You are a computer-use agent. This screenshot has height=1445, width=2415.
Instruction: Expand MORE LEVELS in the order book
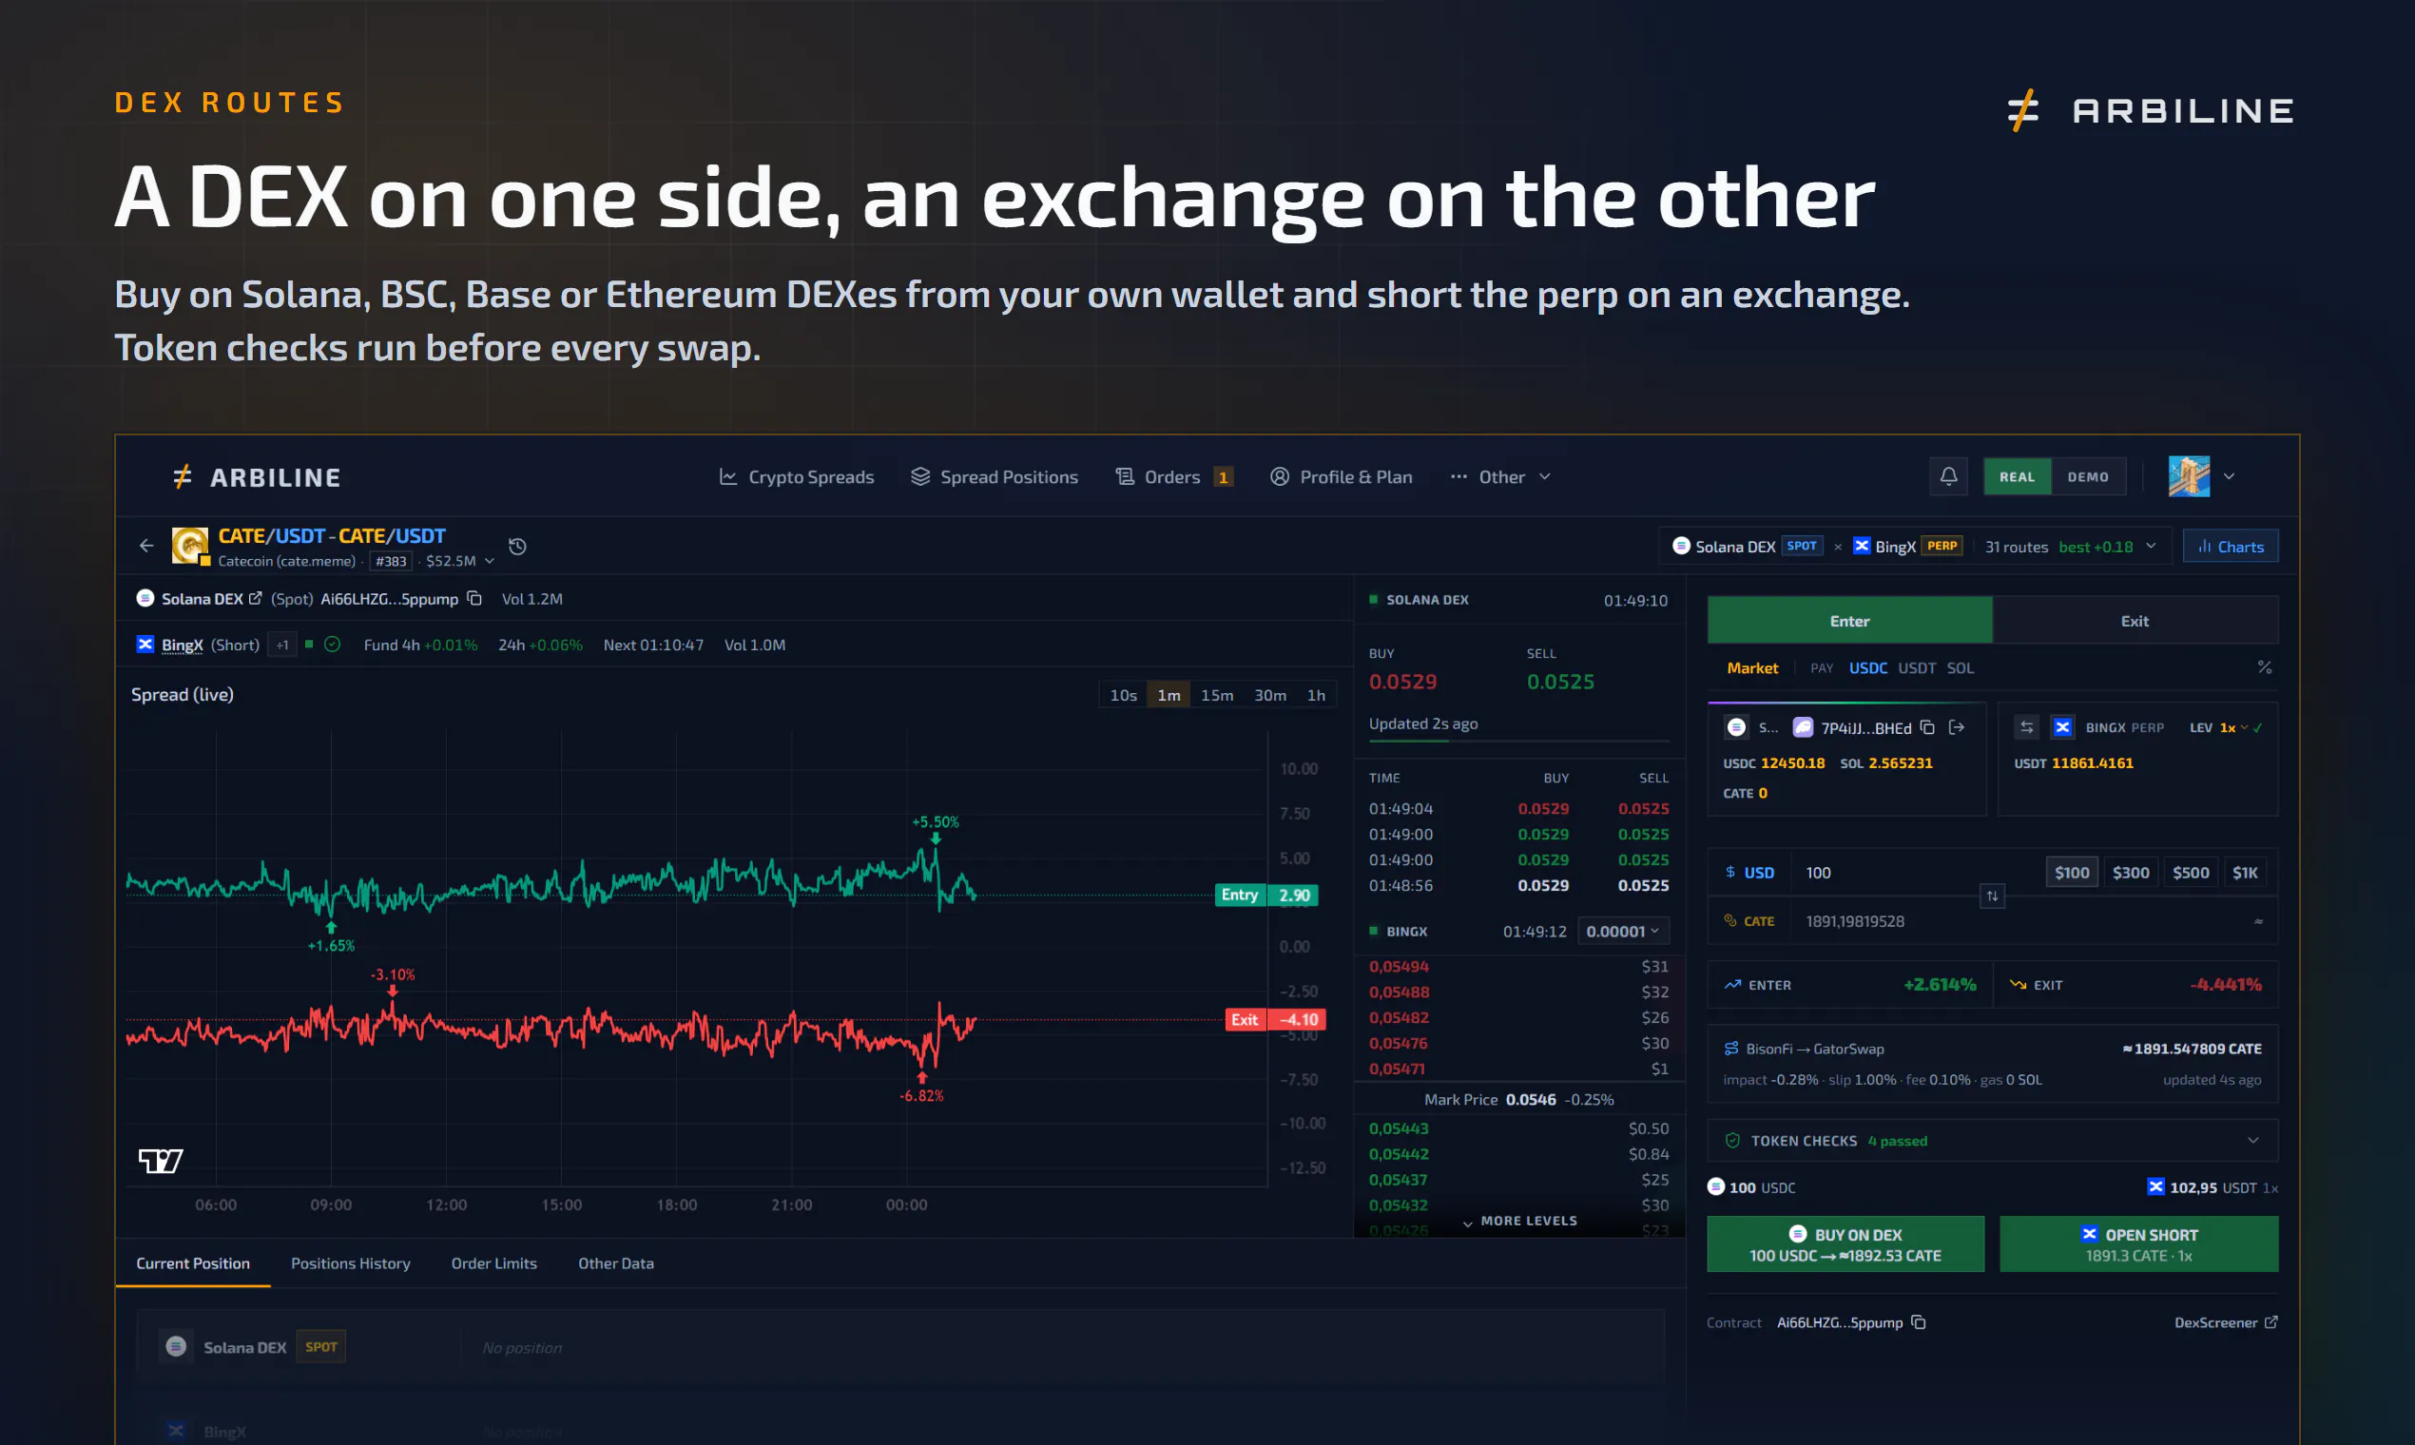[x=1519, y=1221]
